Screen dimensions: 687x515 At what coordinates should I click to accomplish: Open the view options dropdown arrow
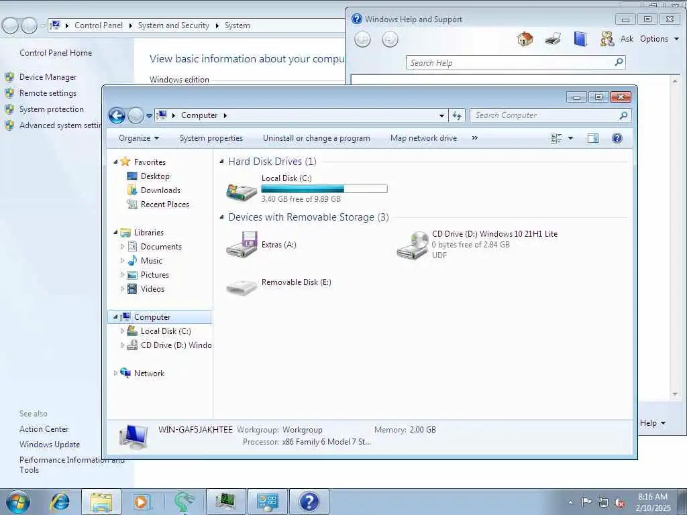coord(570,138)
